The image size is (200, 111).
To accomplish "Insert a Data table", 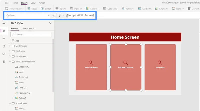I will pos(110,9).
